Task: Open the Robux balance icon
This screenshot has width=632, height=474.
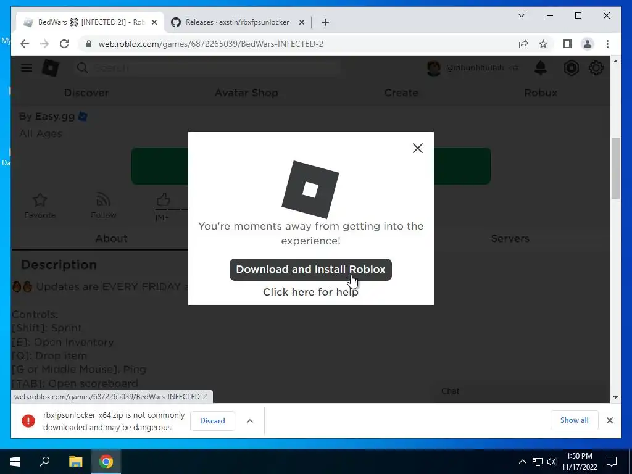Action: coord(571,68)
